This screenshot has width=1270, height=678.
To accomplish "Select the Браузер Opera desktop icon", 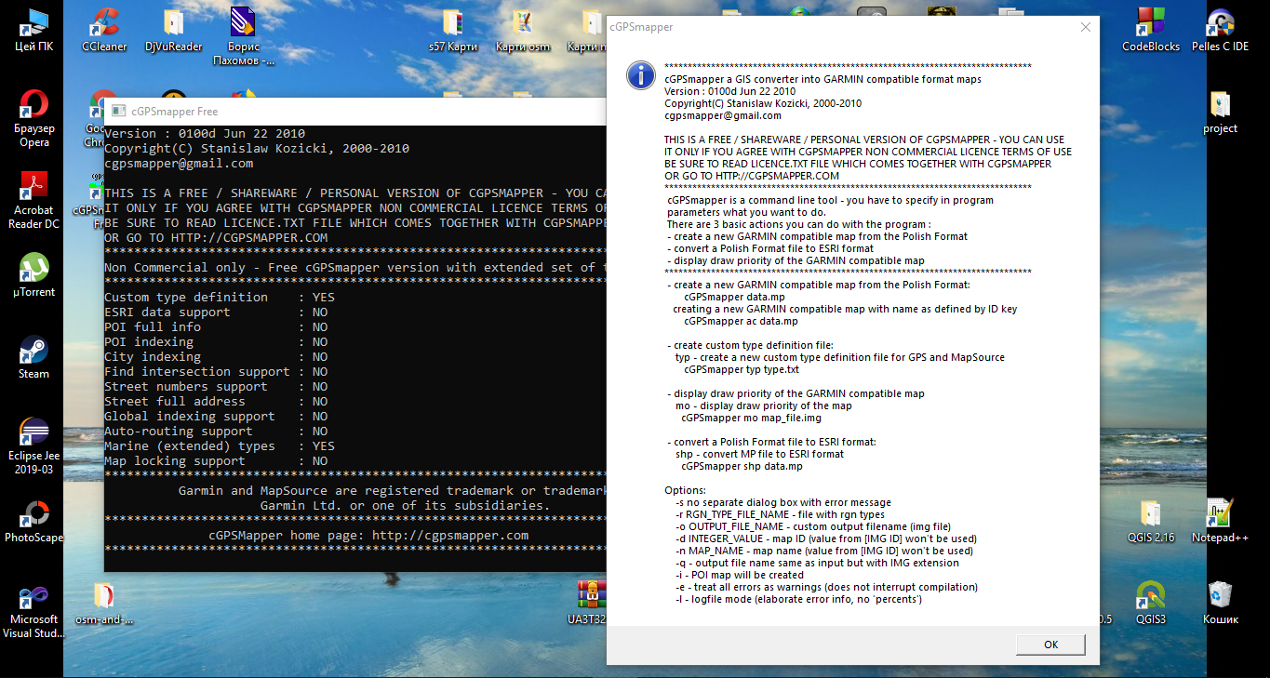I will (x=34, y=119).
